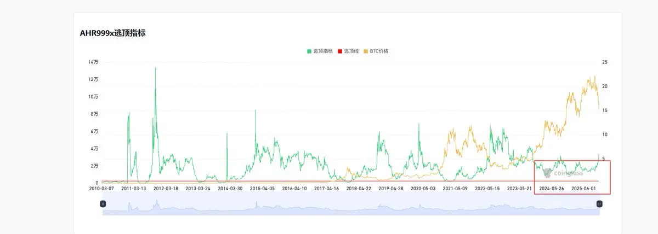Click the 2010-03-07 date label
Viewport: 658px width, 234px height.
pos(102,188)
